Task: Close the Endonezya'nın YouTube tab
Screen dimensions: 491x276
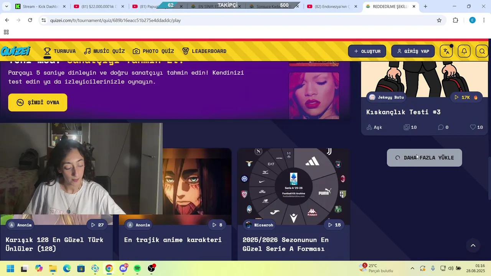Action: click(356, 7)
